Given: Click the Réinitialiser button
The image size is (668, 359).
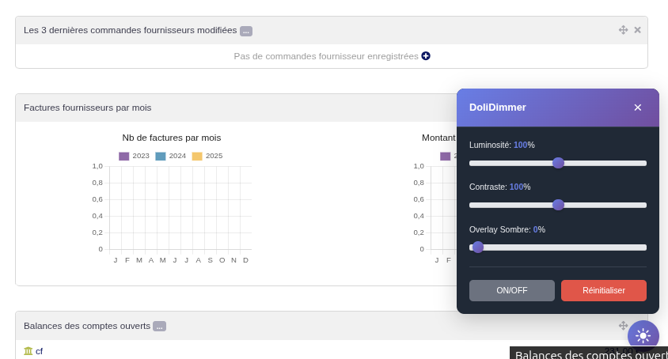Looking at the screenshot, I should coord(604,290).
